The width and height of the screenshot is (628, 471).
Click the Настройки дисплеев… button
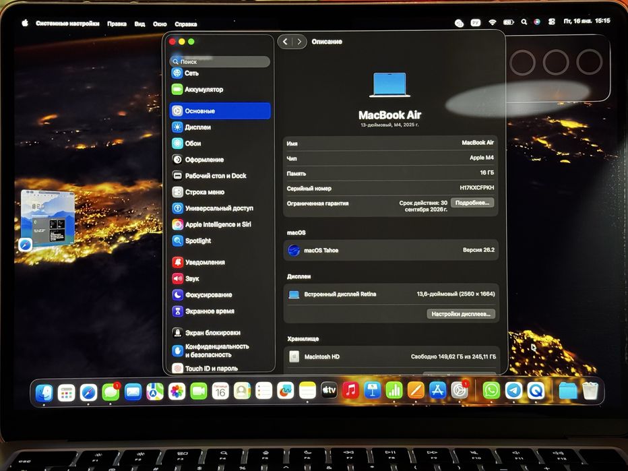coord(461,314)
